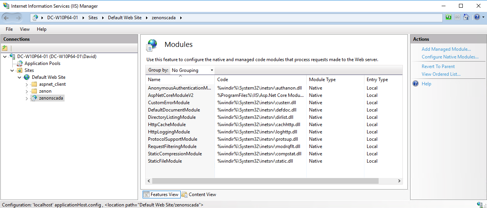Click the status bar network icon
This screenshot has width=487, height=208.
(480, 205)
